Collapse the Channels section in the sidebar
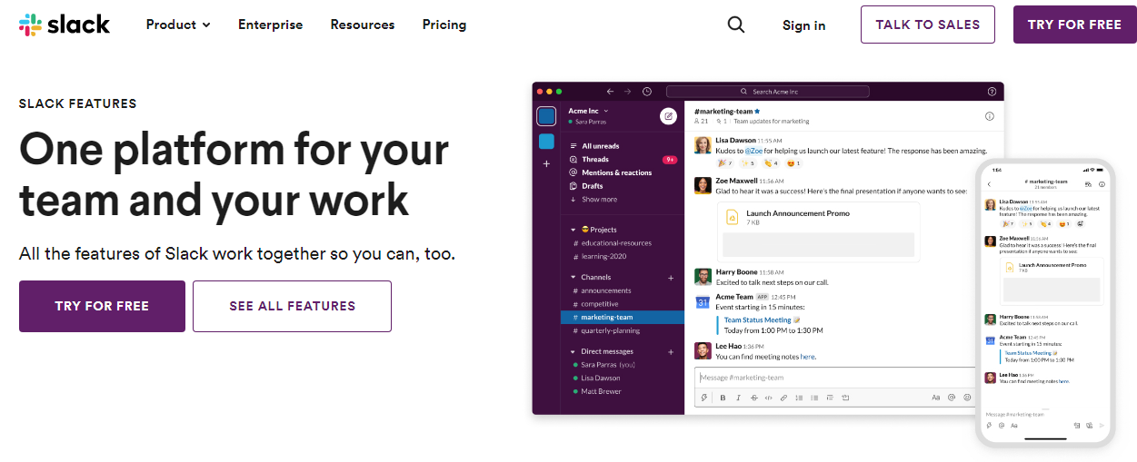Screen dimensions: 1137x462 (573, 277)
